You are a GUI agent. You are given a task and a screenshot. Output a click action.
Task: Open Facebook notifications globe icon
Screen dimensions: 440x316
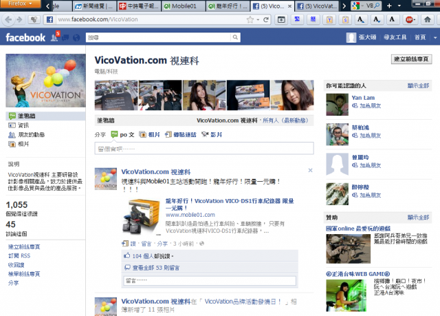[76, 38]
